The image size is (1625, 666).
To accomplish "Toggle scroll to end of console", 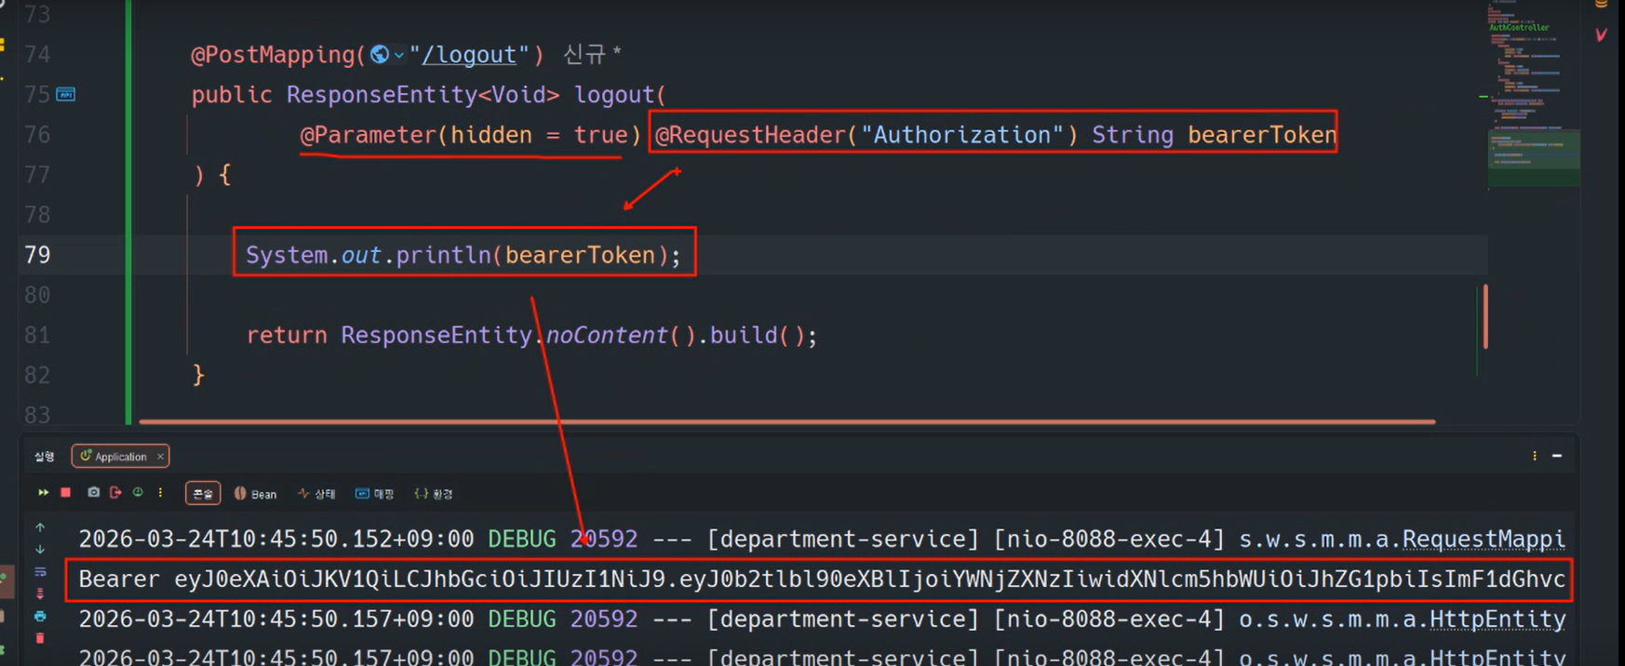I will [40, 593].
